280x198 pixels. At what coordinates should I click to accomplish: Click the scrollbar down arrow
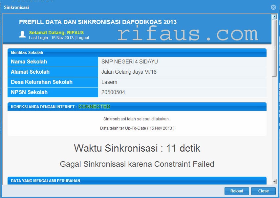(274, 182)
